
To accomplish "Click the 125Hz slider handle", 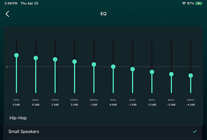I will (x=55, y=59).
